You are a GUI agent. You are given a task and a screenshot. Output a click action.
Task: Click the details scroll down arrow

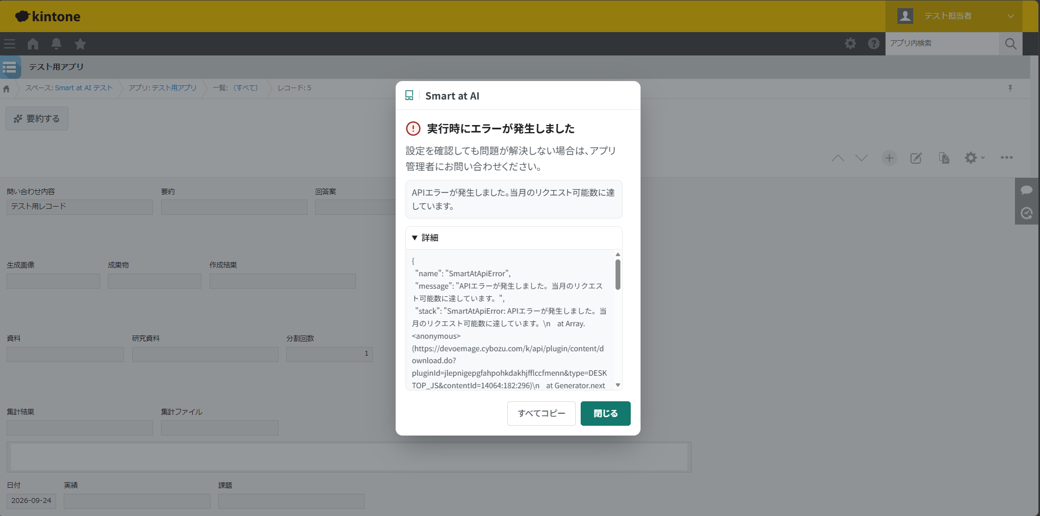tap(618, 385)
